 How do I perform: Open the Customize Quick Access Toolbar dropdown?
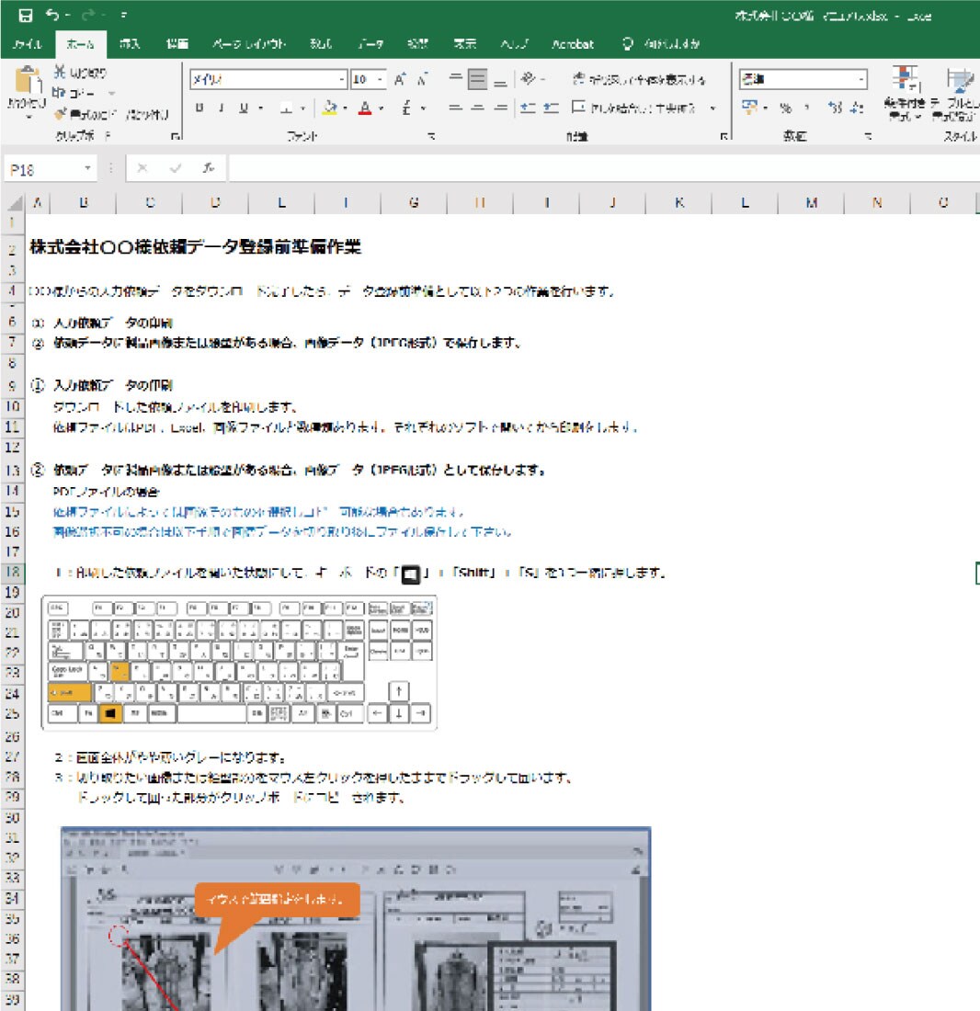[x=123, y=15]
